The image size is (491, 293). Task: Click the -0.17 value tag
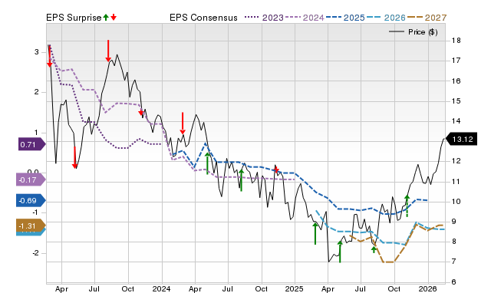tap(31, 180)
